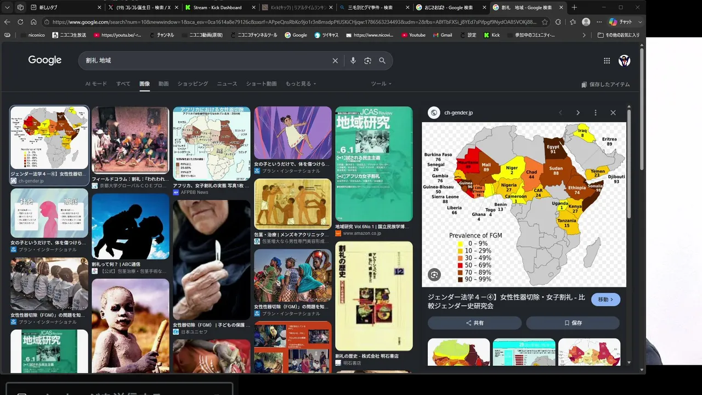Open the メンズキアクリニック Egyptian painting thumbnail
Viewport: 702px width, 395px height.
(x=293, y=204)
